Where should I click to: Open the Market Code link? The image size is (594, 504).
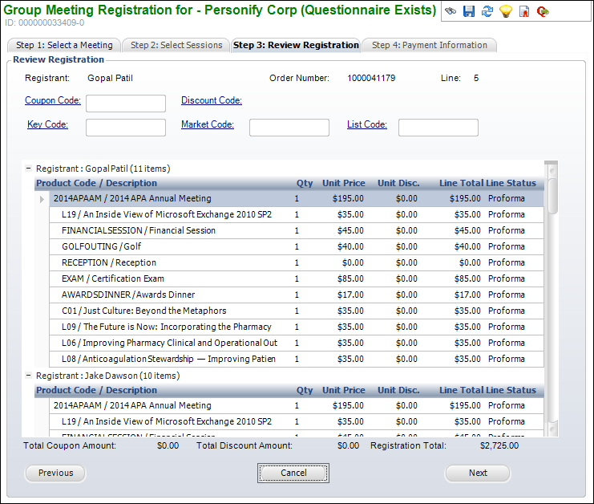pos(208,124)
